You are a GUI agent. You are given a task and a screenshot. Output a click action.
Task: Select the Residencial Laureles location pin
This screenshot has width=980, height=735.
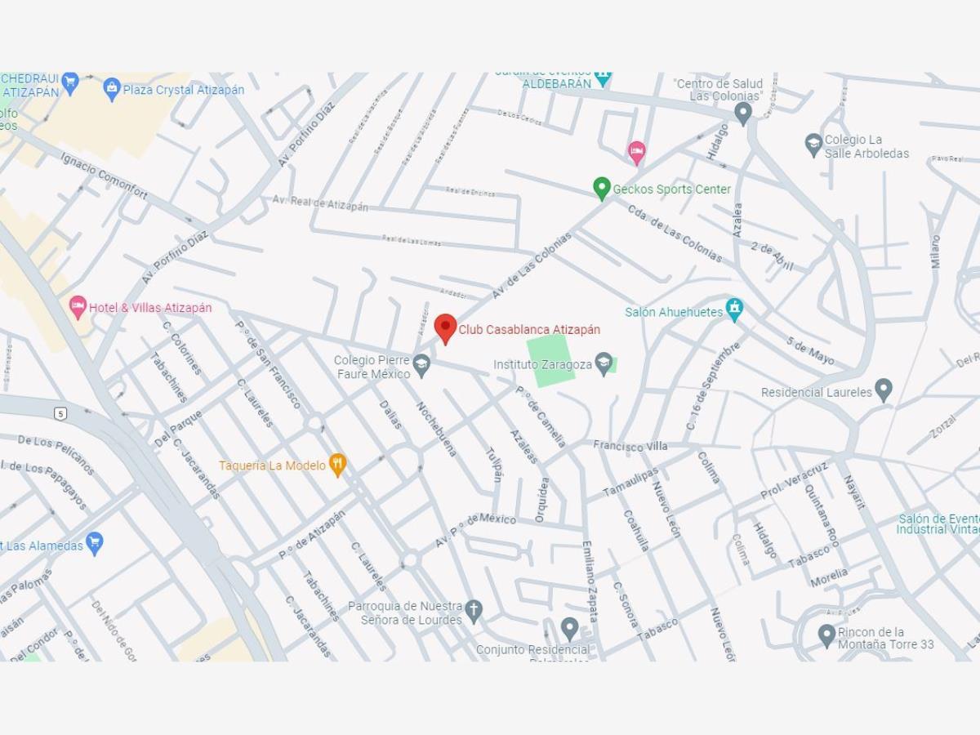coord(883,390)
